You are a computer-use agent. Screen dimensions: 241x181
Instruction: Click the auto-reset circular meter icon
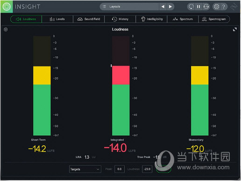point(206,7)
